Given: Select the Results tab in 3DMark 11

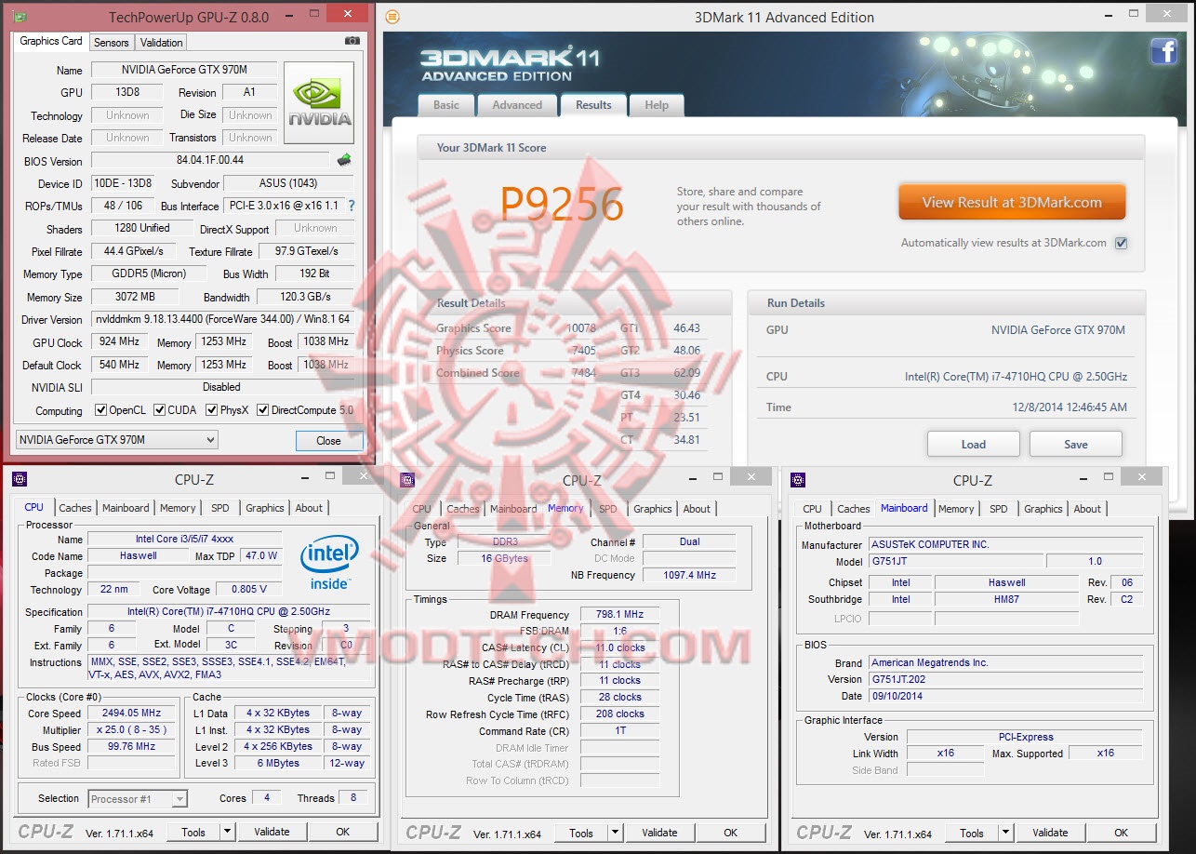Looking at the screenshot, I should pyautogui.click(x=593, y=104).
